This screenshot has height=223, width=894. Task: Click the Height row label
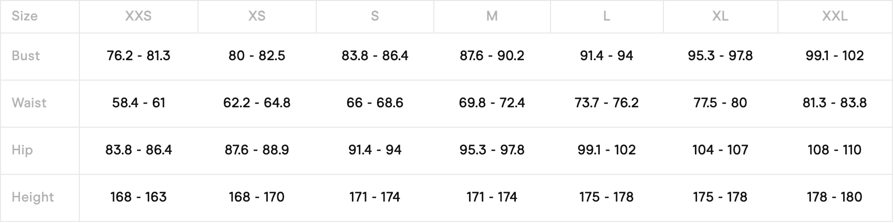[x=33, y=197]
